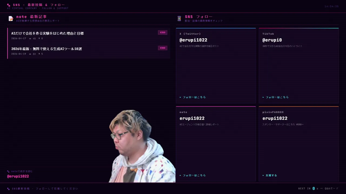Click the smartphone icon beside SNS フォロー
The image size is (346, 194).
tap(179, 18)
